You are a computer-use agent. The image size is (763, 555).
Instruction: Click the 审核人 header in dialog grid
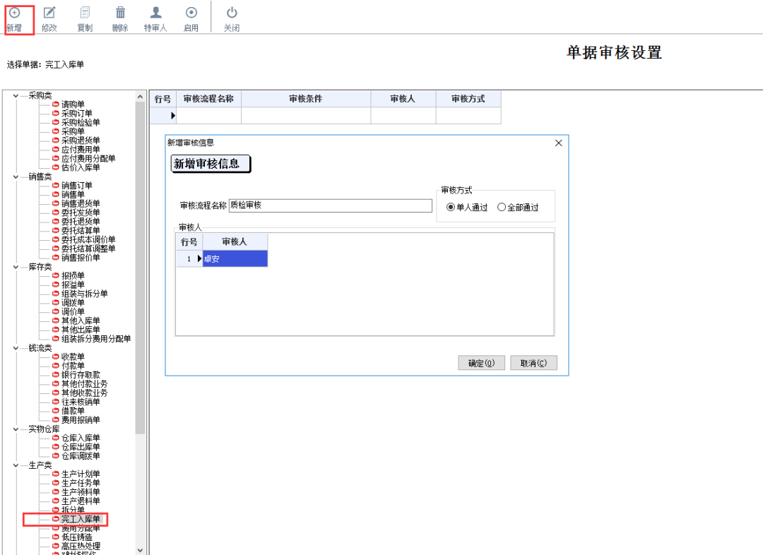pyautogui.click(x=235, y=241)
